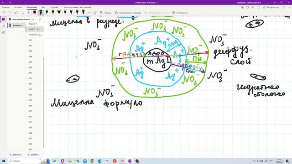Open Microsoft Edge from the taskbar
292x164 pixels.
99,161
